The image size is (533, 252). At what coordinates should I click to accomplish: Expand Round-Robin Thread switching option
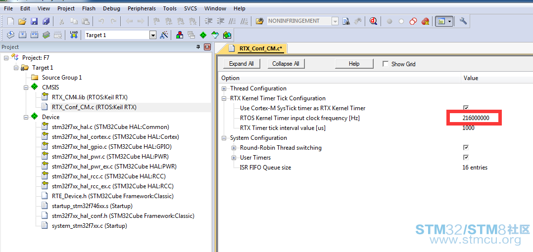click(x=234, y=148)
